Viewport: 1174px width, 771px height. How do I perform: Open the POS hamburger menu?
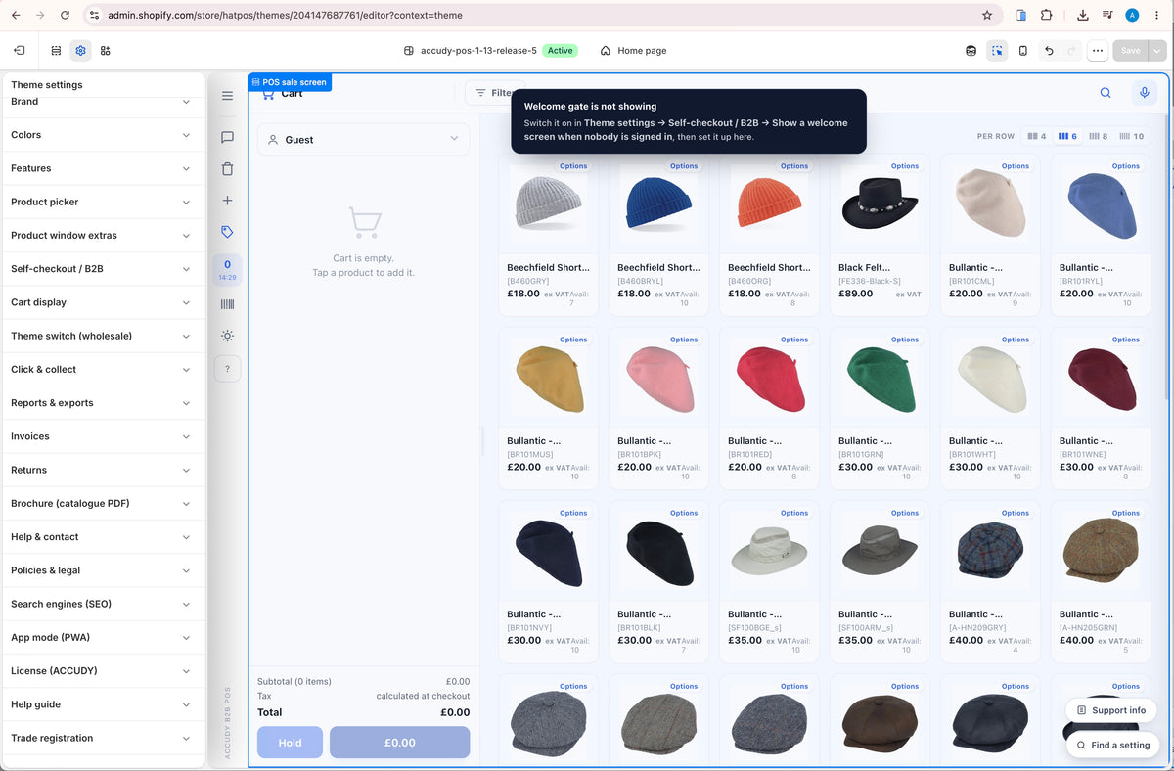pyautogui.click(x=227, y=96)
